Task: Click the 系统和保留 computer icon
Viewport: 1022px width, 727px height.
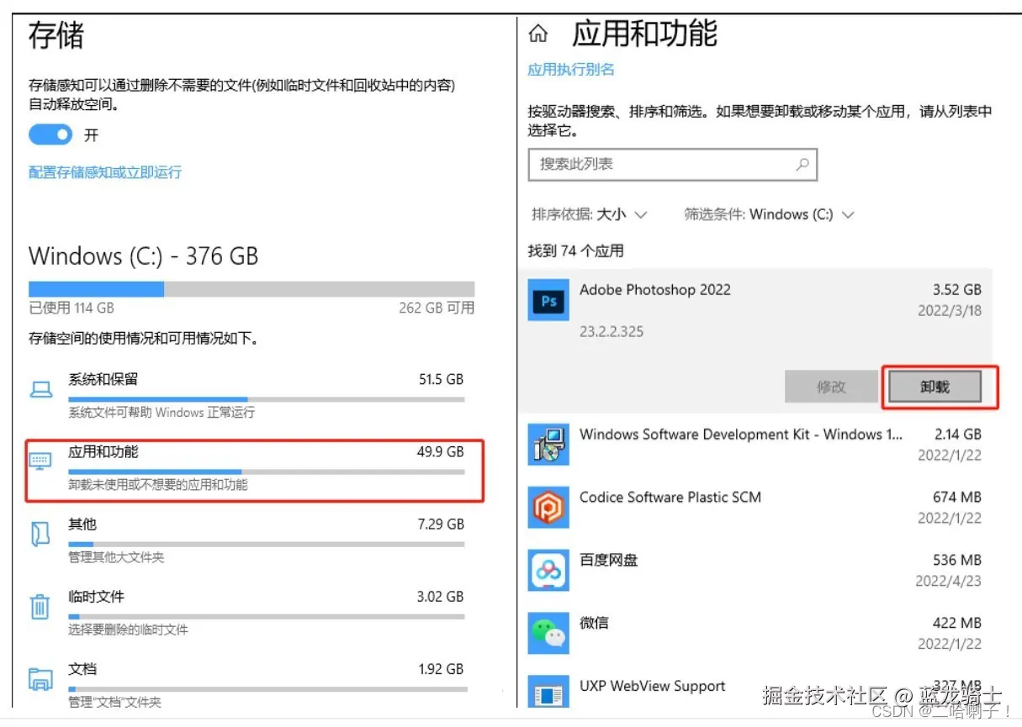Action: click(x=40, y=390)
